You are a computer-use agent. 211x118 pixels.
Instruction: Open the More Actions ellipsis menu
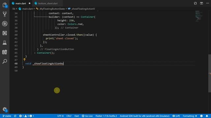tap(207, 3)
